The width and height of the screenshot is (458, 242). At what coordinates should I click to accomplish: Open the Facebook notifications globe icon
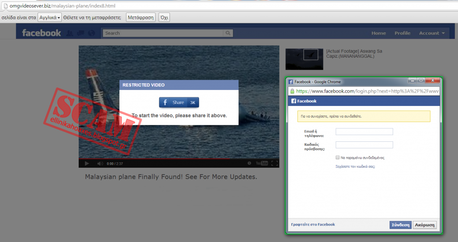click(x=91, y=33)
